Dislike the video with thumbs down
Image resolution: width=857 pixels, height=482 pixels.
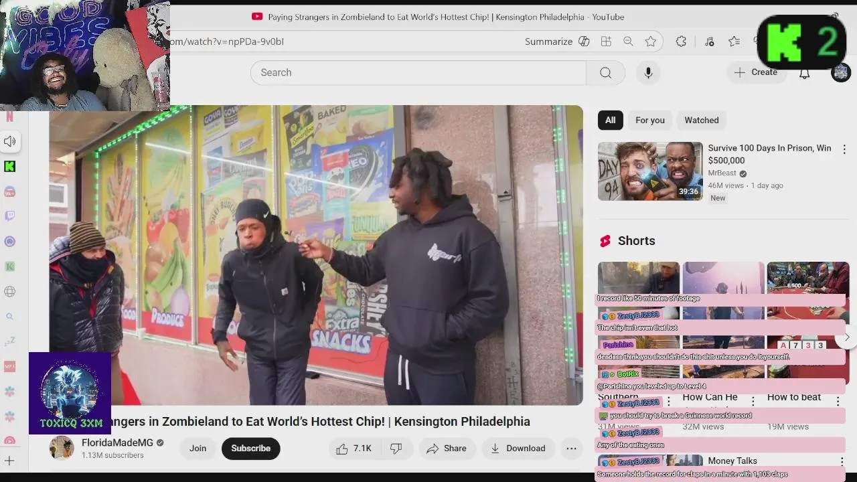pyautogui.click(x=396, y=449)
